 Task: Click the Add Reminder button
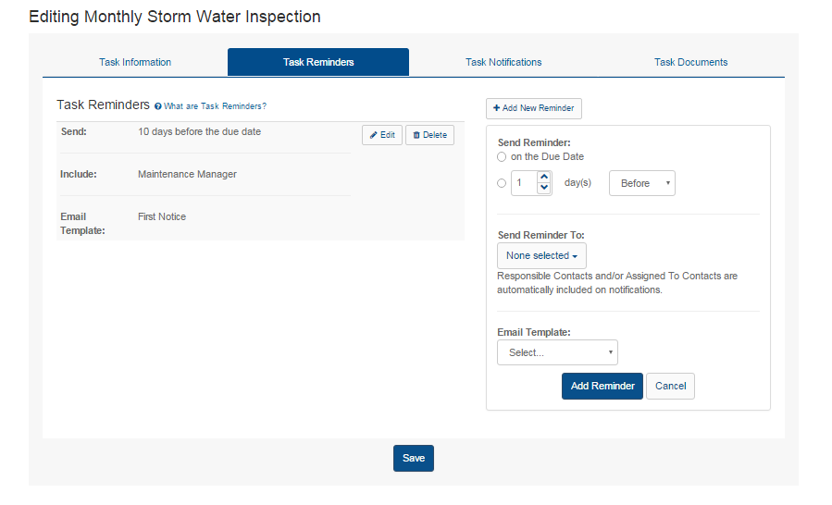click(602, 387)
